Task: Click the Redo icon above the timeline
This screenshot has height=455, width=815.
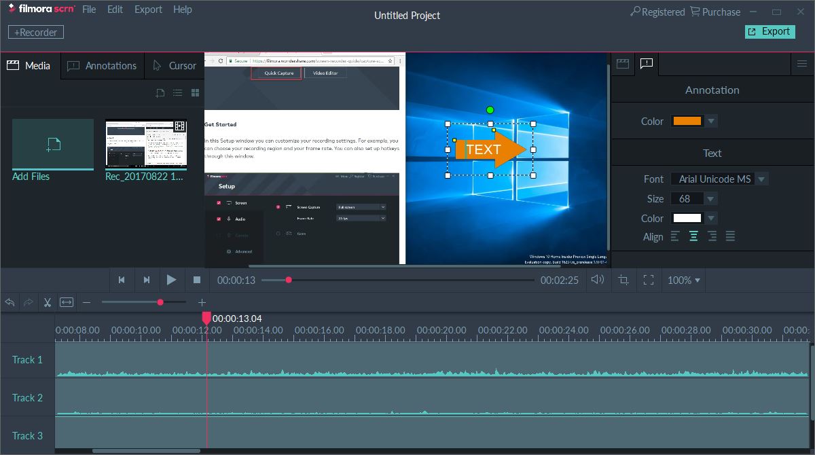Action: (x=29, y=302)
